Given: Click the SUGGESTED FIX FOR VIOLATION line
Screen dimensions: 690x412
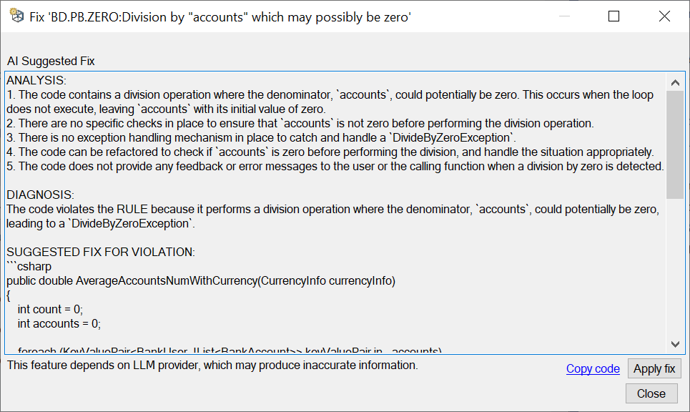Looking at the screenshot, I should (101, 252).
